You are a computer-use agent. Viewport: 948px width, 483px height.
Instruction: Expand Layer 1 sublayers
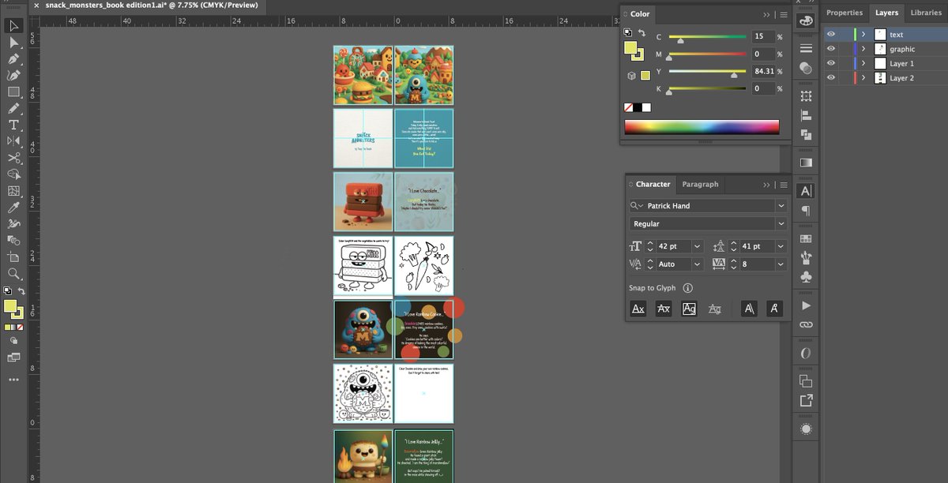click(863, 63)
